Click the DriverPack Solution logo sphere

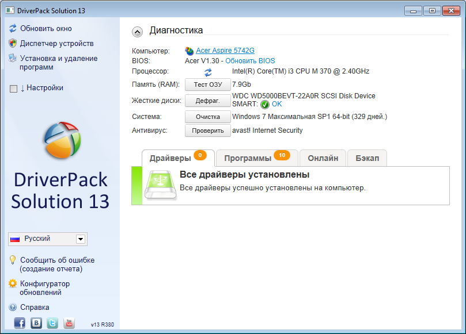[62, 140]
